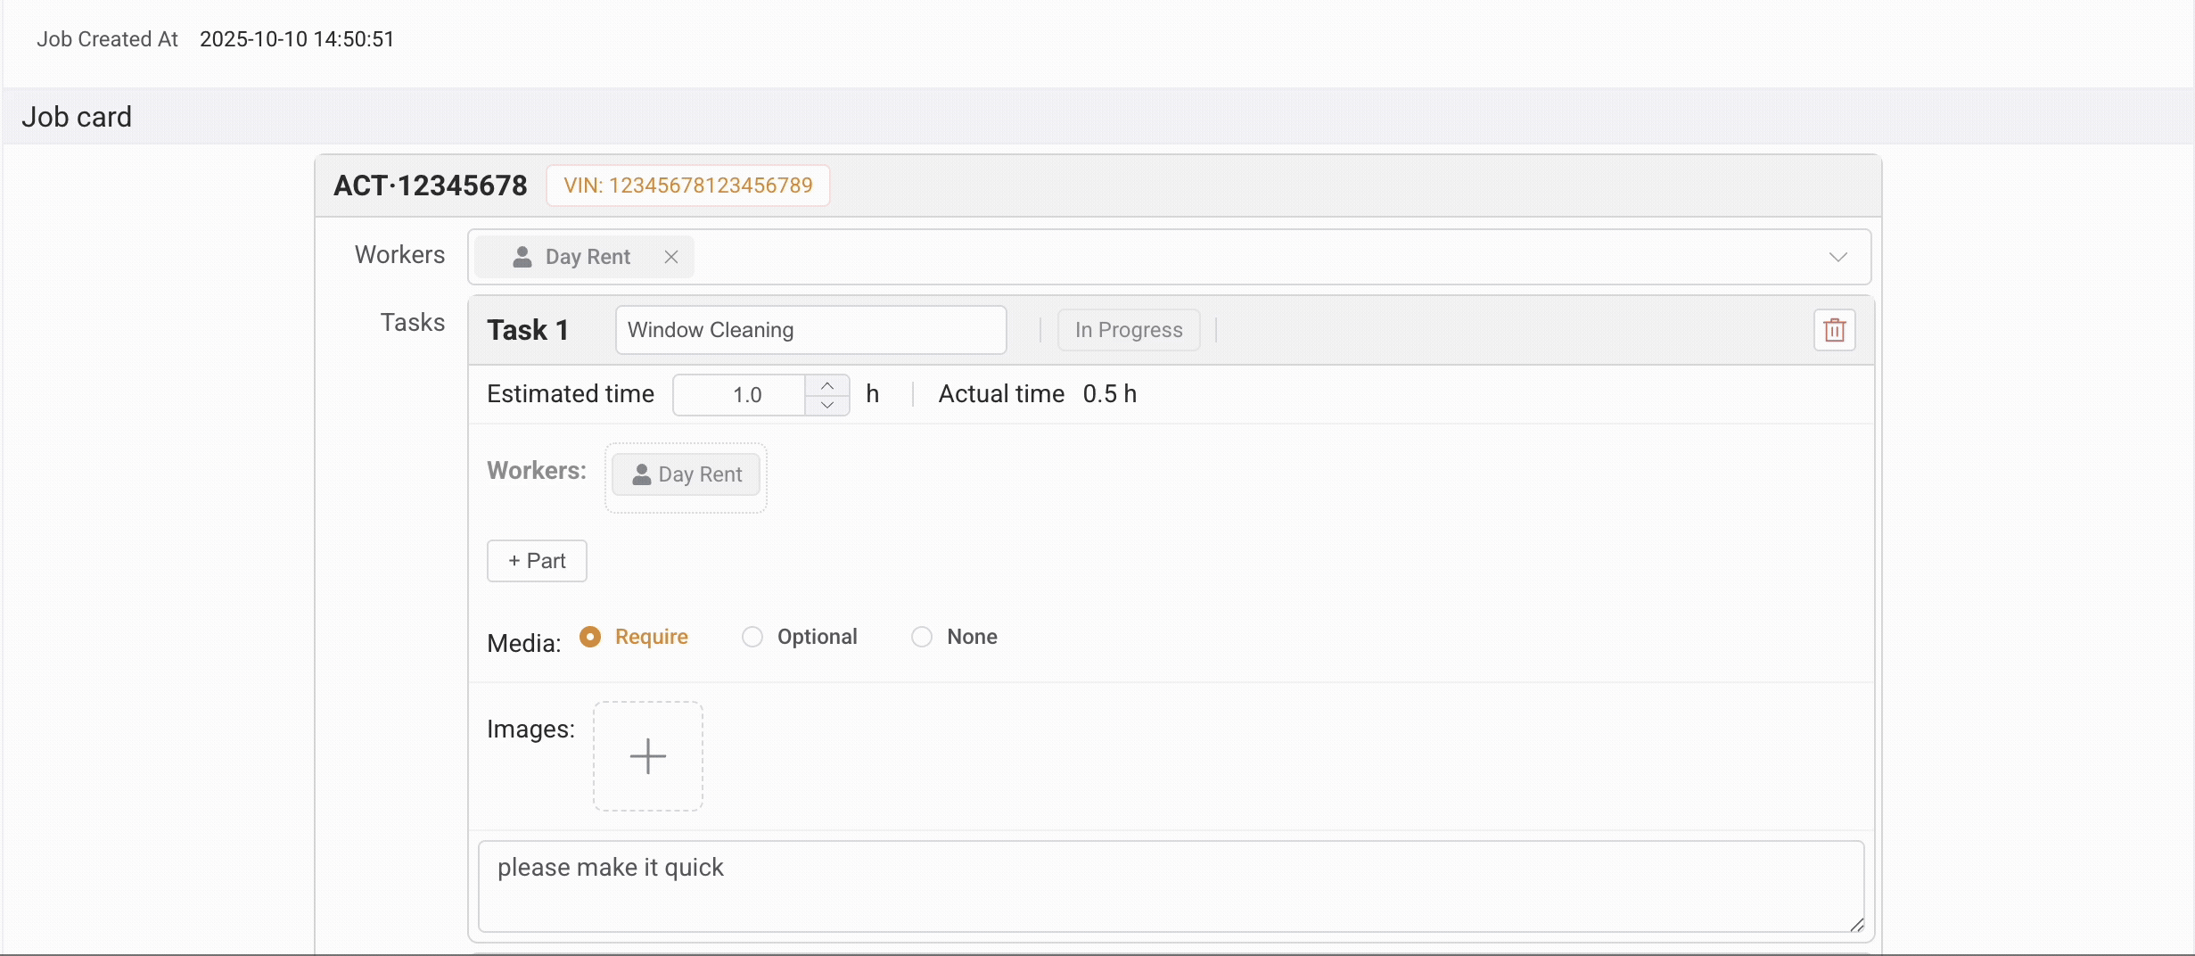Click the trash icon to delete Task 1
2195x956 pixels.
(x=1834, y=330)
